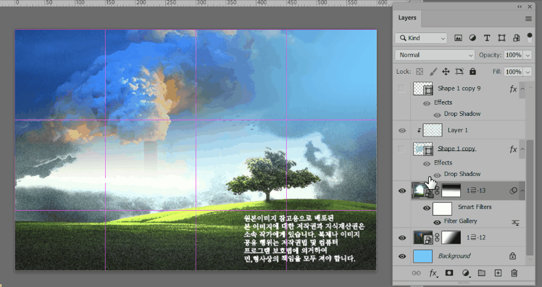
Task: Click the Filter Gallery label
Action: [x=460, y=221]
